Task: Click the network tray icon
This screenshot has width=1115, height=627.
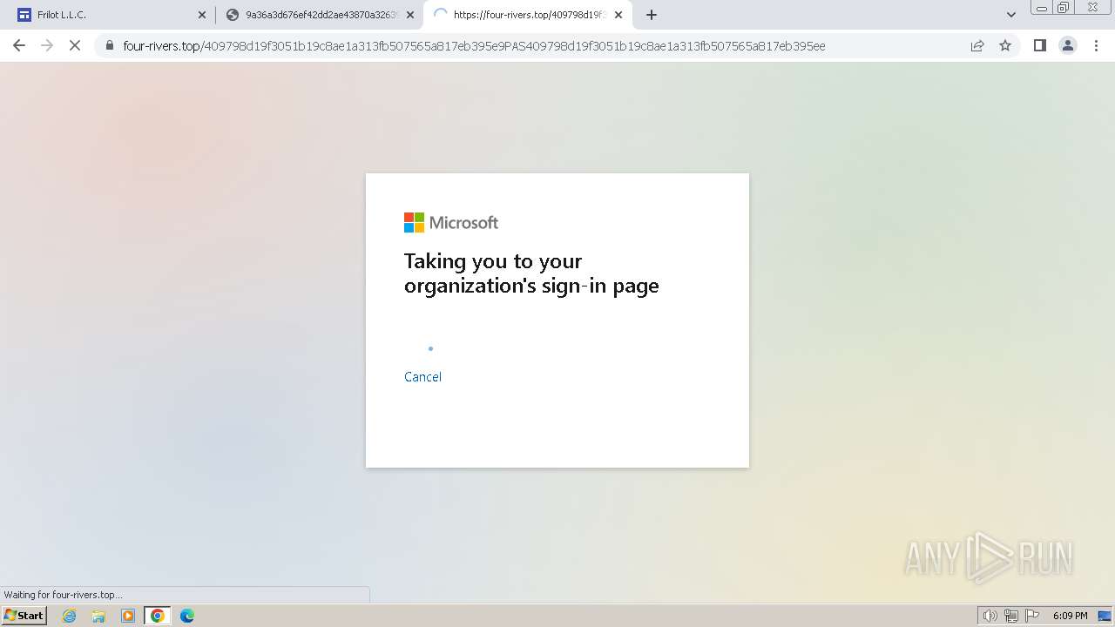Action: (x=1011, y=616)
